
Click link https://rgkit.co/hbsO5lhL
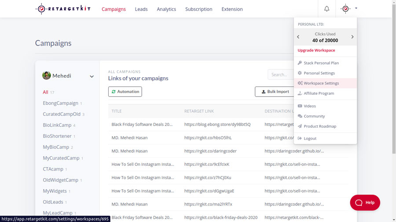[x=208, y=138]
